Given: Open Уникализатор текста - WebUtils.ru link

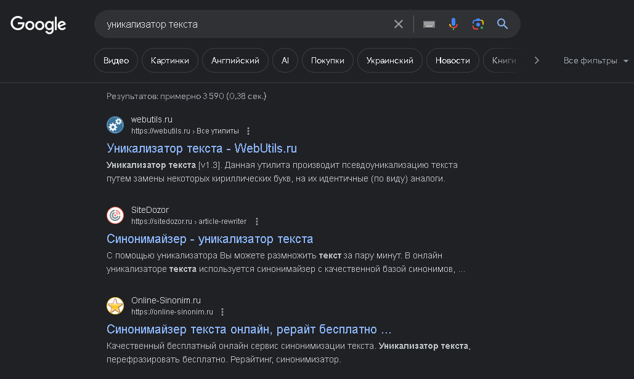Looking at the screenshot, I should (x=202, y=148).
